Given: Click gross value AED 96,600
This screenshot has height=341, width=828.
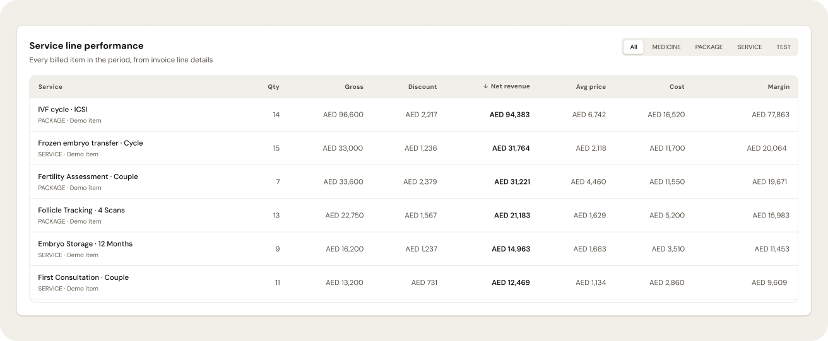Looking at the screenshot, I should (x=343, y=115).
